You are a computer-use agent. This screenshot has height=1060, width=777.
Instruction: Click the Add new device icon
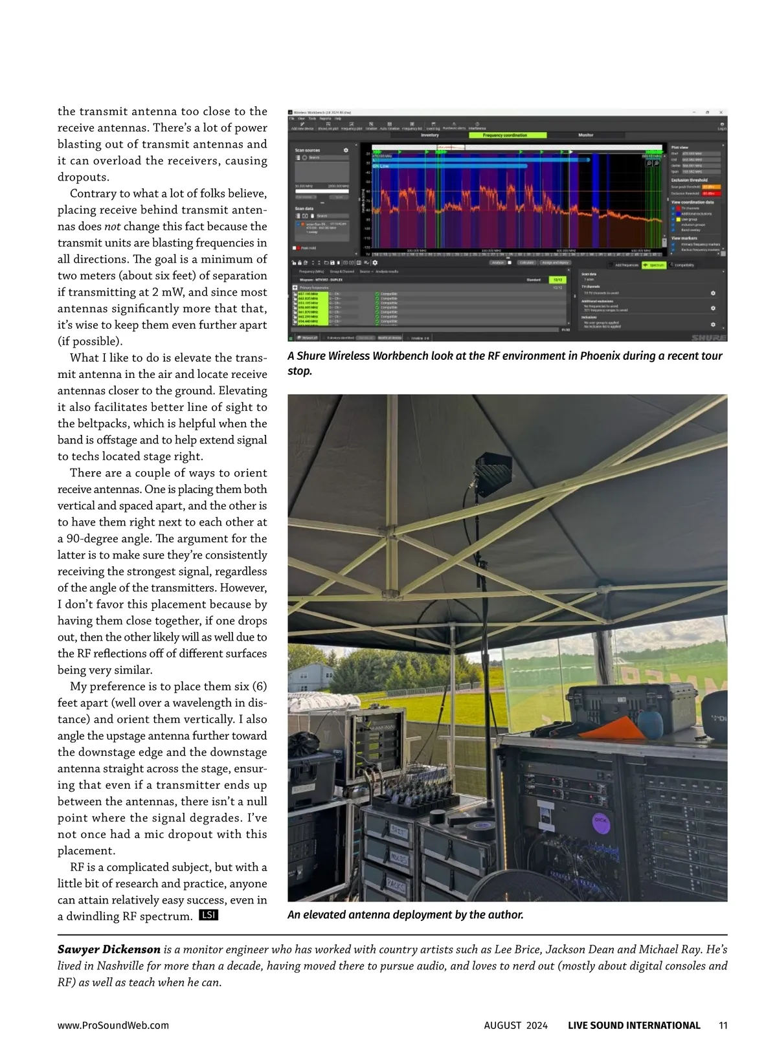[302, 126]
